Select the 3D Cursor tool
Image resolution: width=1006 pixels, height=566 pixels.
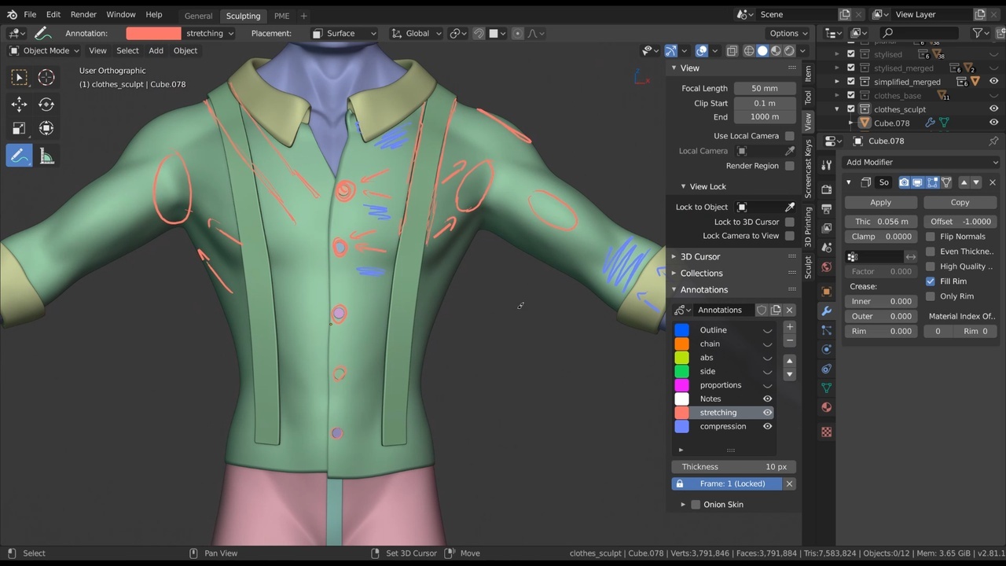coord(46,77)
